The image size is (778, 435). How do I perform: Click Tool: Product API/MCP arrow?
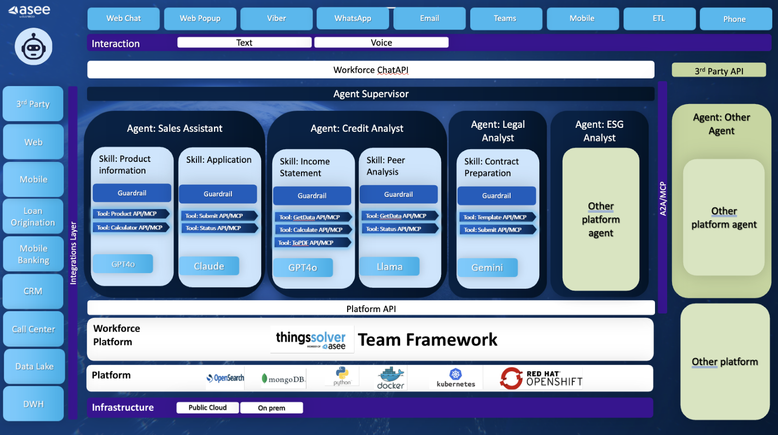pos(131,214)
